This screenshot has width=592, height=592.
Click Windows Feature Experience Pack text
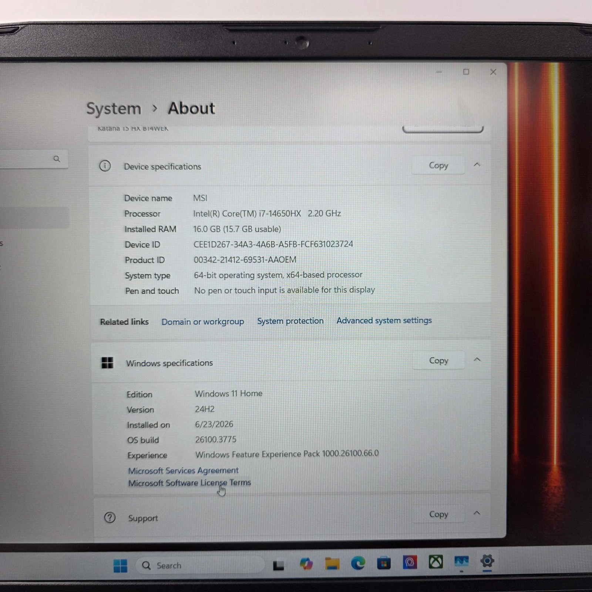point(287,454)
